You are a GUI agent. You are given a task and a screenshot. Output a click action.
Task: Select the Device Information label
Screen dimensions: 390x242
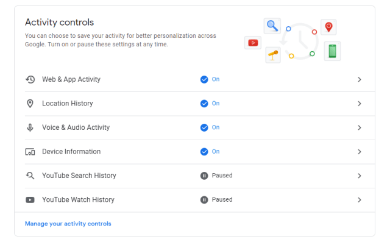71,151
